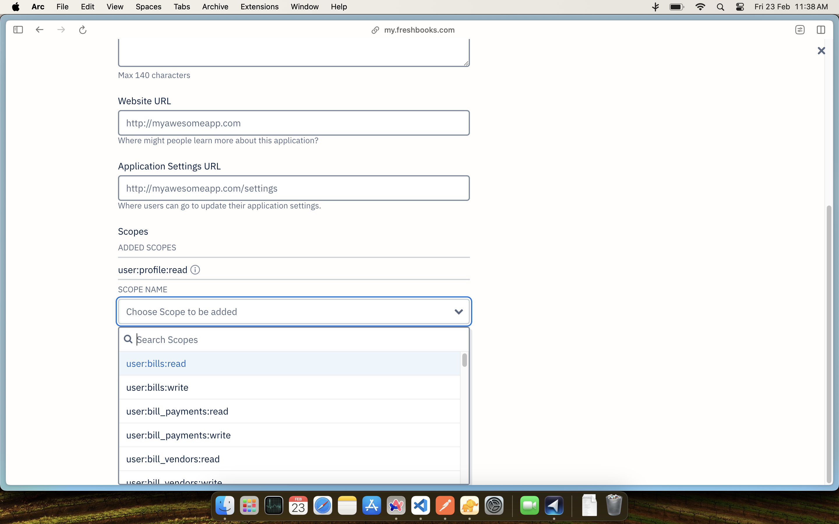
Task: Open split view icon in toolbar
Action: point(821,30)
